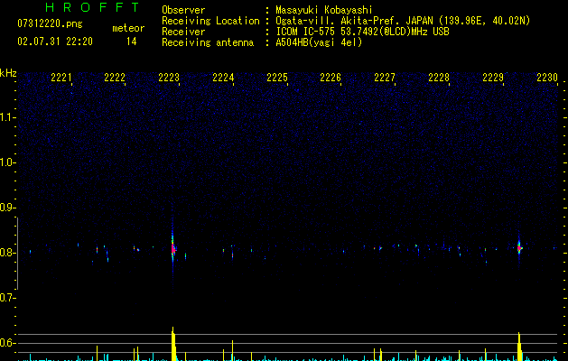
Task: Click the Receiving Location label
Action: 210,21
